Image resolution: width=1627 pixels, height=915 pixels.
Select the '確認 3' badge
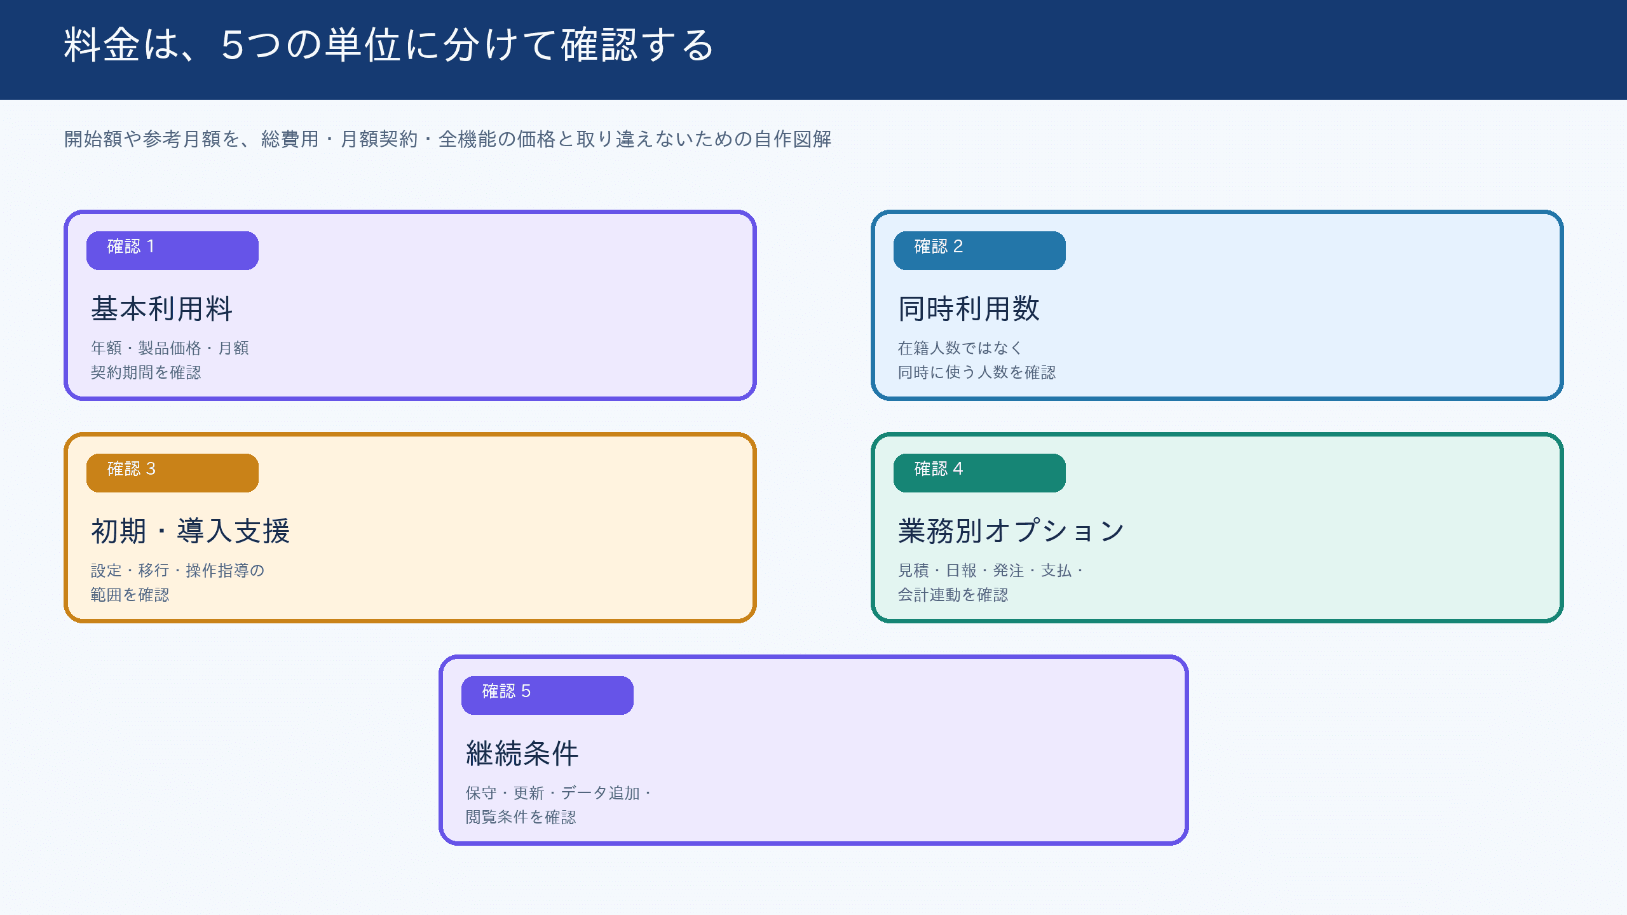pos(172,473)
